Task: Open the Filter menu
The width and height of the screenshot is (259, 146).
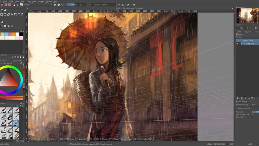Action: pyautogui.click(x=29, y=2)
